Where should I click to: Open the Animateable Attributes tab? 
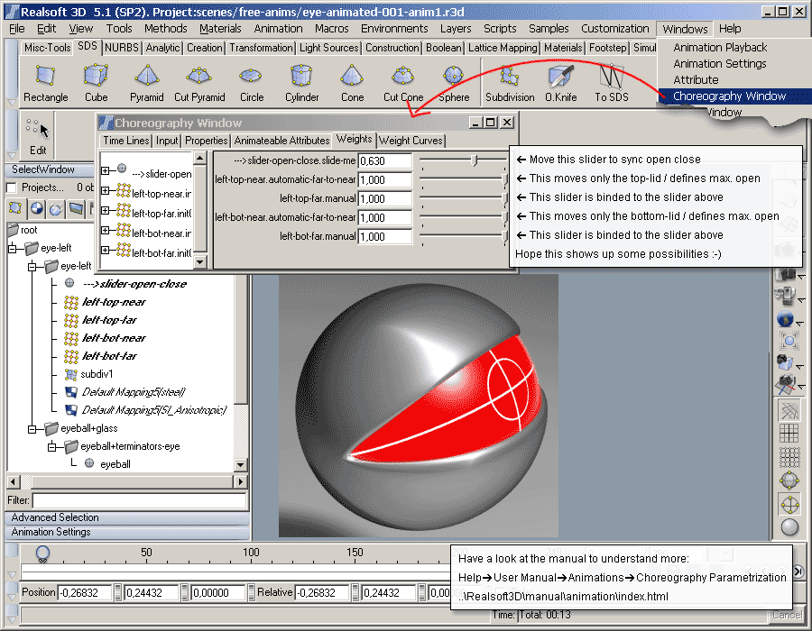point(281,140)
